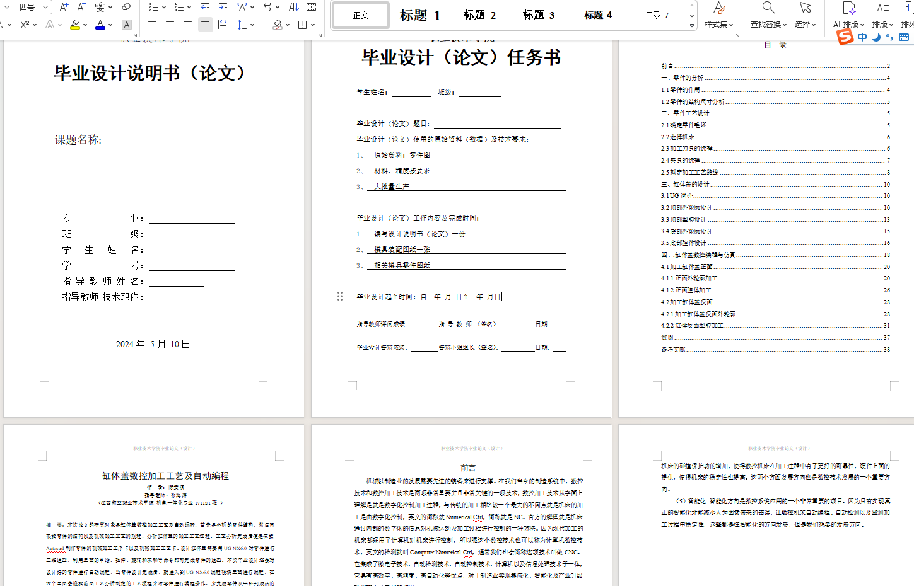Open line spacing dropdown arrow
The width and height of the screenshot is (914, 586).
pos(252,25)
